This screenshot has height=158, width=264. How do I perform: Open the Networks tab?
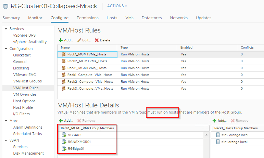pyautogui.click(x=179, y=18)
